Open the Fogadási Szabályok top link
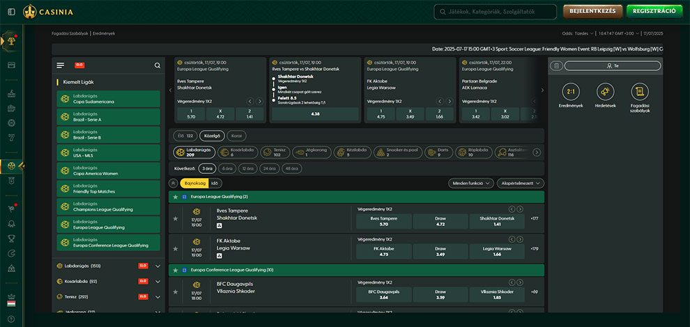The height and width of the screenshot is (327, 690). pyautogui.click(x=70, y=33)
